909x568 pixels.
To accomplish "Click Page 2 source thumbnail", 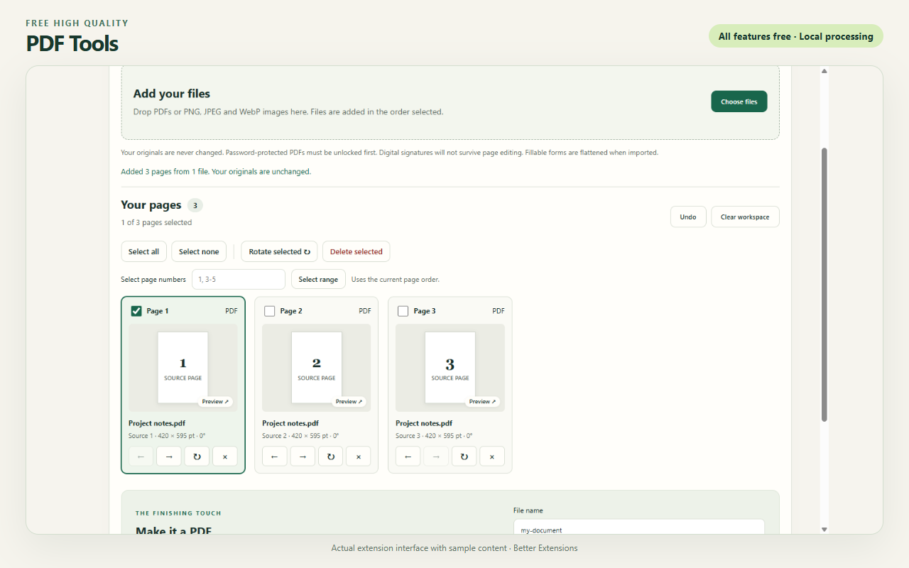I will tap(317, 367).
